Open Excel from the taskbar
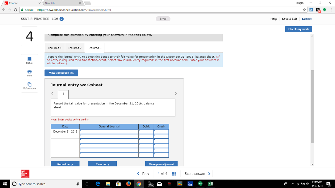Image resolution: width=335 pixels, height=188 pixels. click(210, 184)
